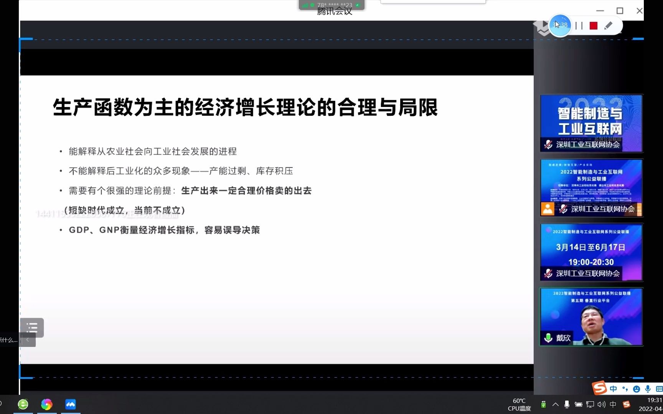Toggle the 中 input method language
This screenshot has width=663, height=414.
[614, 389]
